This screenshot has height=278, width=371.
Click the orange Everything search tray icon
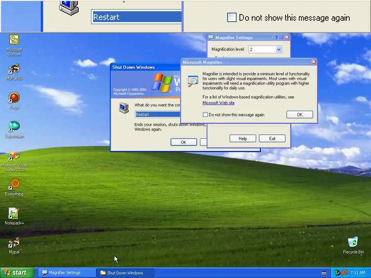point(344,273)
